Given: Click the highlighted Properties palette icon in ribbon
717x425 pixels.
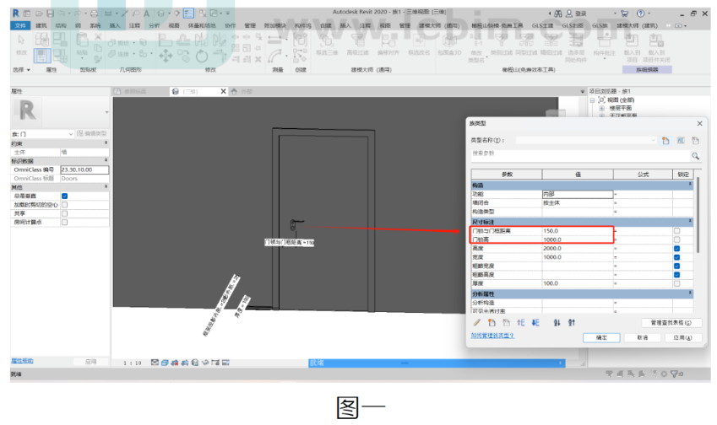Looking at the screenshot, I should (41, 56).
